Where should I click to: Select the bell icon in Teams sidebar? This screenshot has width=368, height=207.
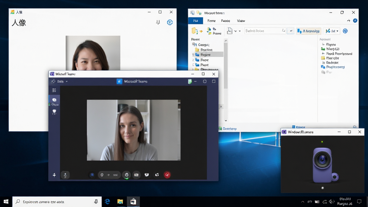click(x=54, y=112)
